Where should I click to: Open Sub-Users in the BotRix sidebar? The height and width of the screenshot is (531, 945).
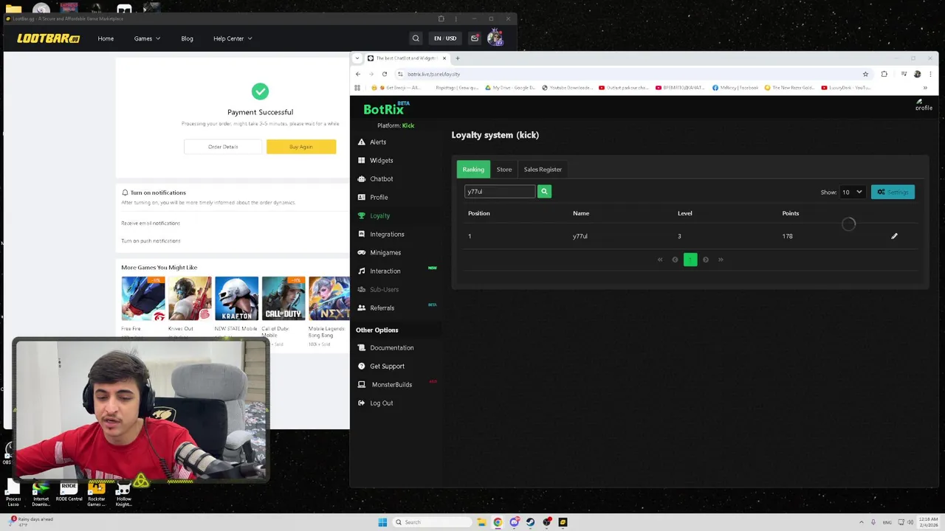point(378,289)
